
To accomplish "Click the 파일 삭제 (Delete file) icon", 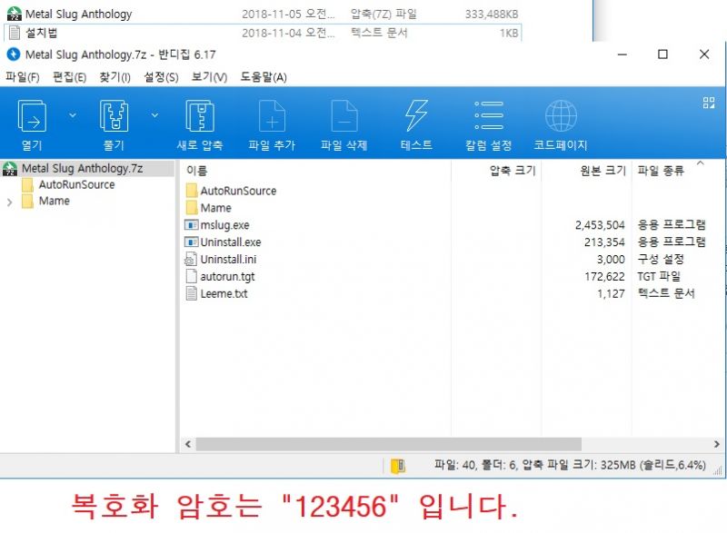I will click(x=344, y=115).
